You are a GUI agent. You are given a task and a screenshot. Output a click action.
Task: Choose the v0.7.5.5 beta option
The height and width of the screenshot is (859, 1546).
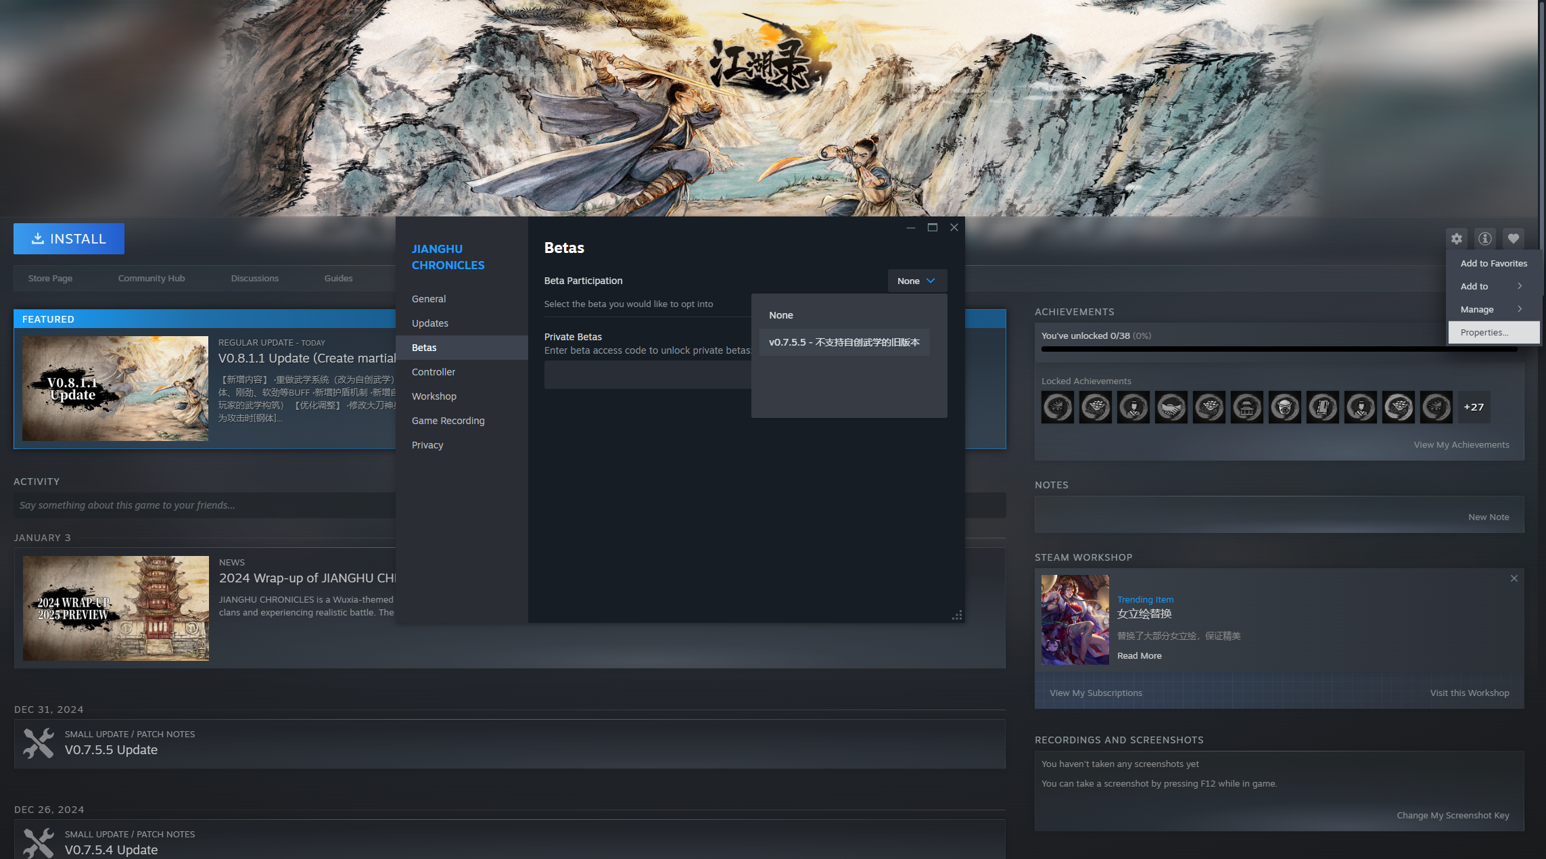pyautogui.click(x=844, y=342)
